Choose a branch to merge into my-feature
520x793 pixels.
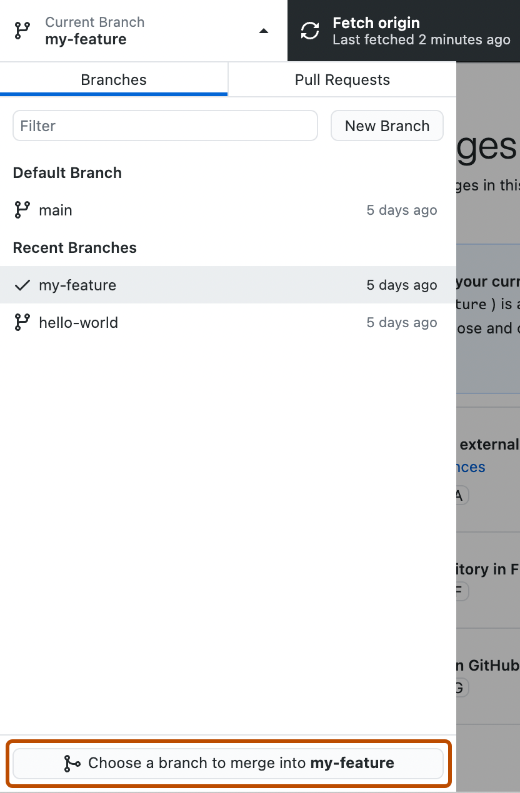coord(228,763)
